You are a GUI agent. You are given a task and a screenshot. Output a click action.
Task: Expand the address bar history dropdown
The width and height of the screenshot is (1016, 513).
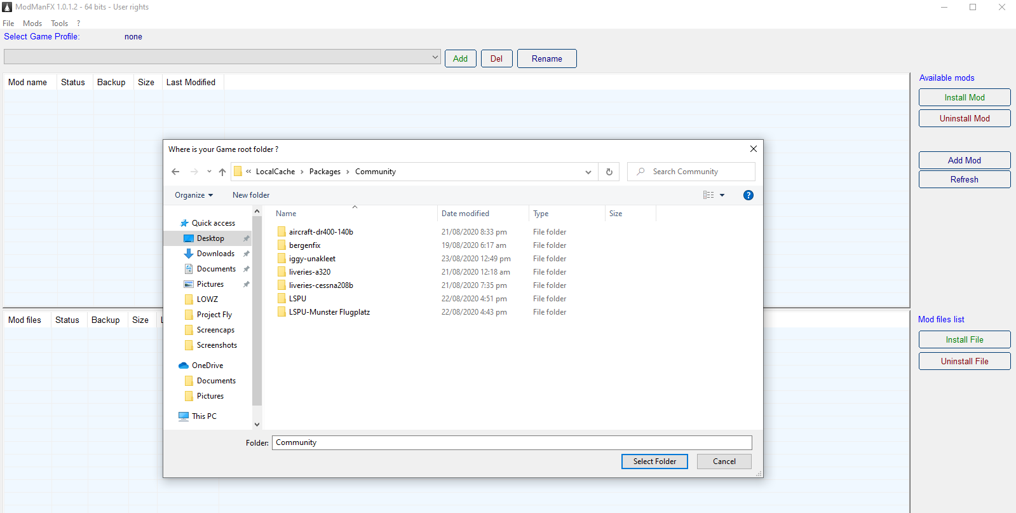pyautogui.click(x=588, y=172)
